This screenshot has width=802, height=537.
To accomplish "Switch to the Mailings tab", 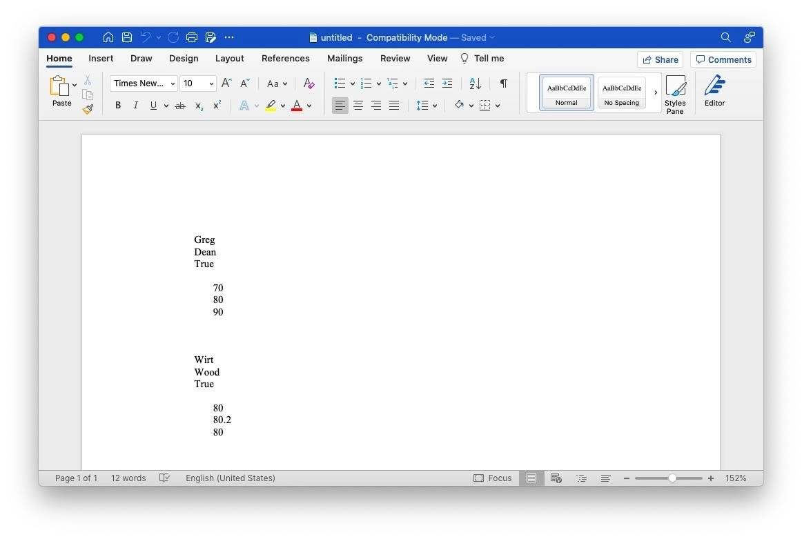I will (x=344, y=58).
